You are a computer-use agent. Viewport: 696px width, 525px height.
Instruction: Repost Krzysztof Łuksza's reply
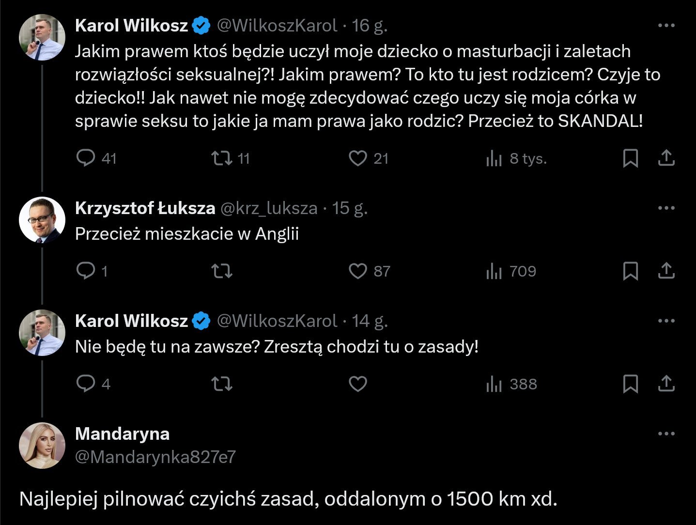(222, 271)
